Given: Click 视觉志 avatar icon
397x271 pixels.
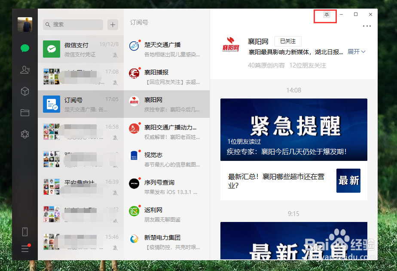Looking at the screenshot, I should coord(134,156).
